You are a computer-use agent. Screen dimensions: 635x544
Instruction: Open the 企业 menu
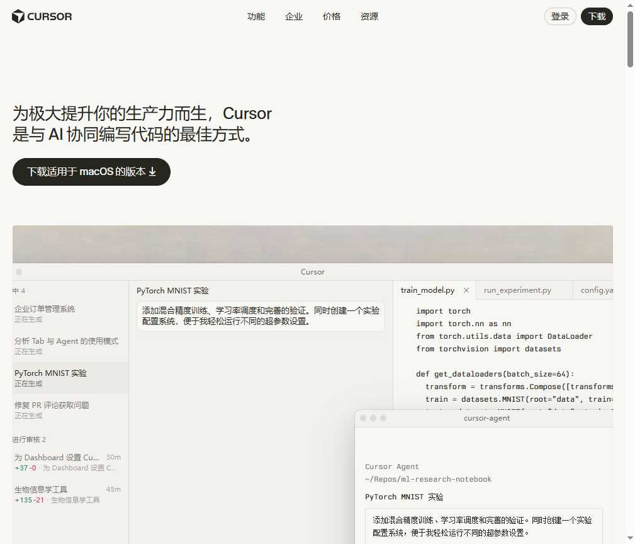(293, 16)
